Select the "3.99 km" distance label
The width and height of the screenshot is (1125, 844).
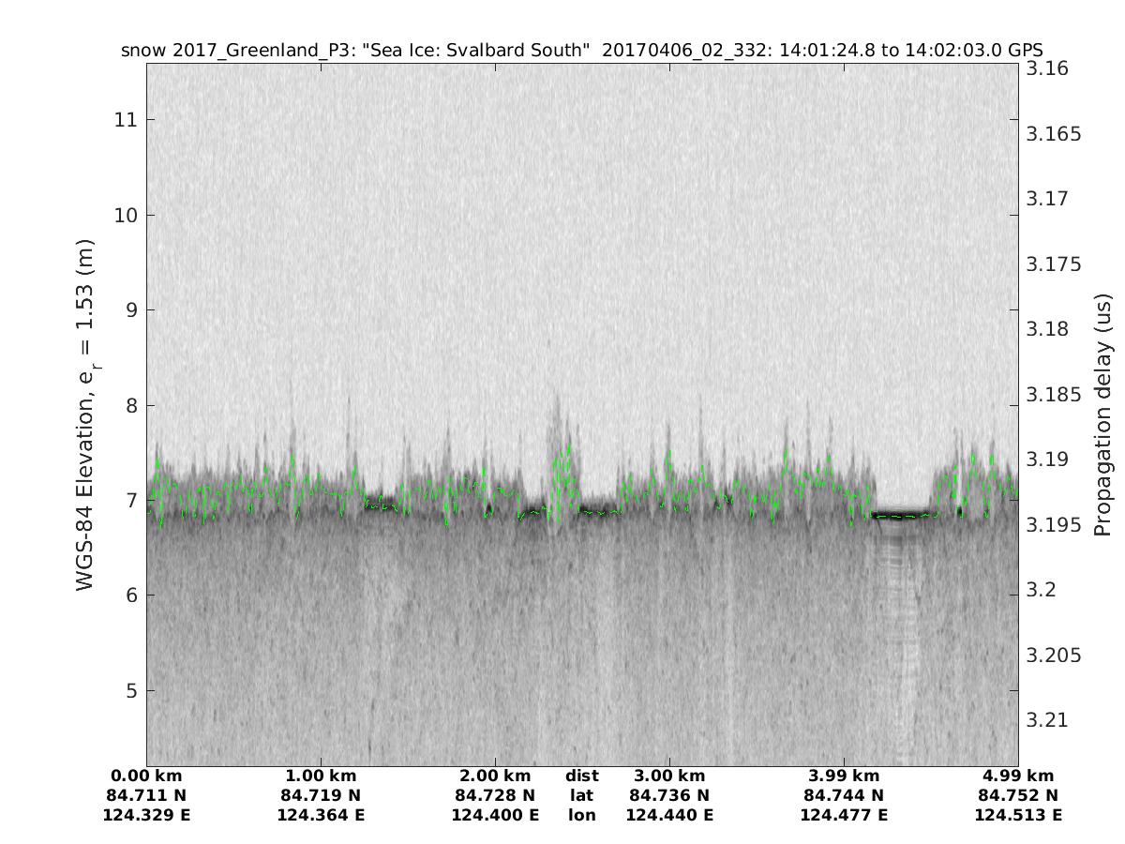[x=844, y=776]
